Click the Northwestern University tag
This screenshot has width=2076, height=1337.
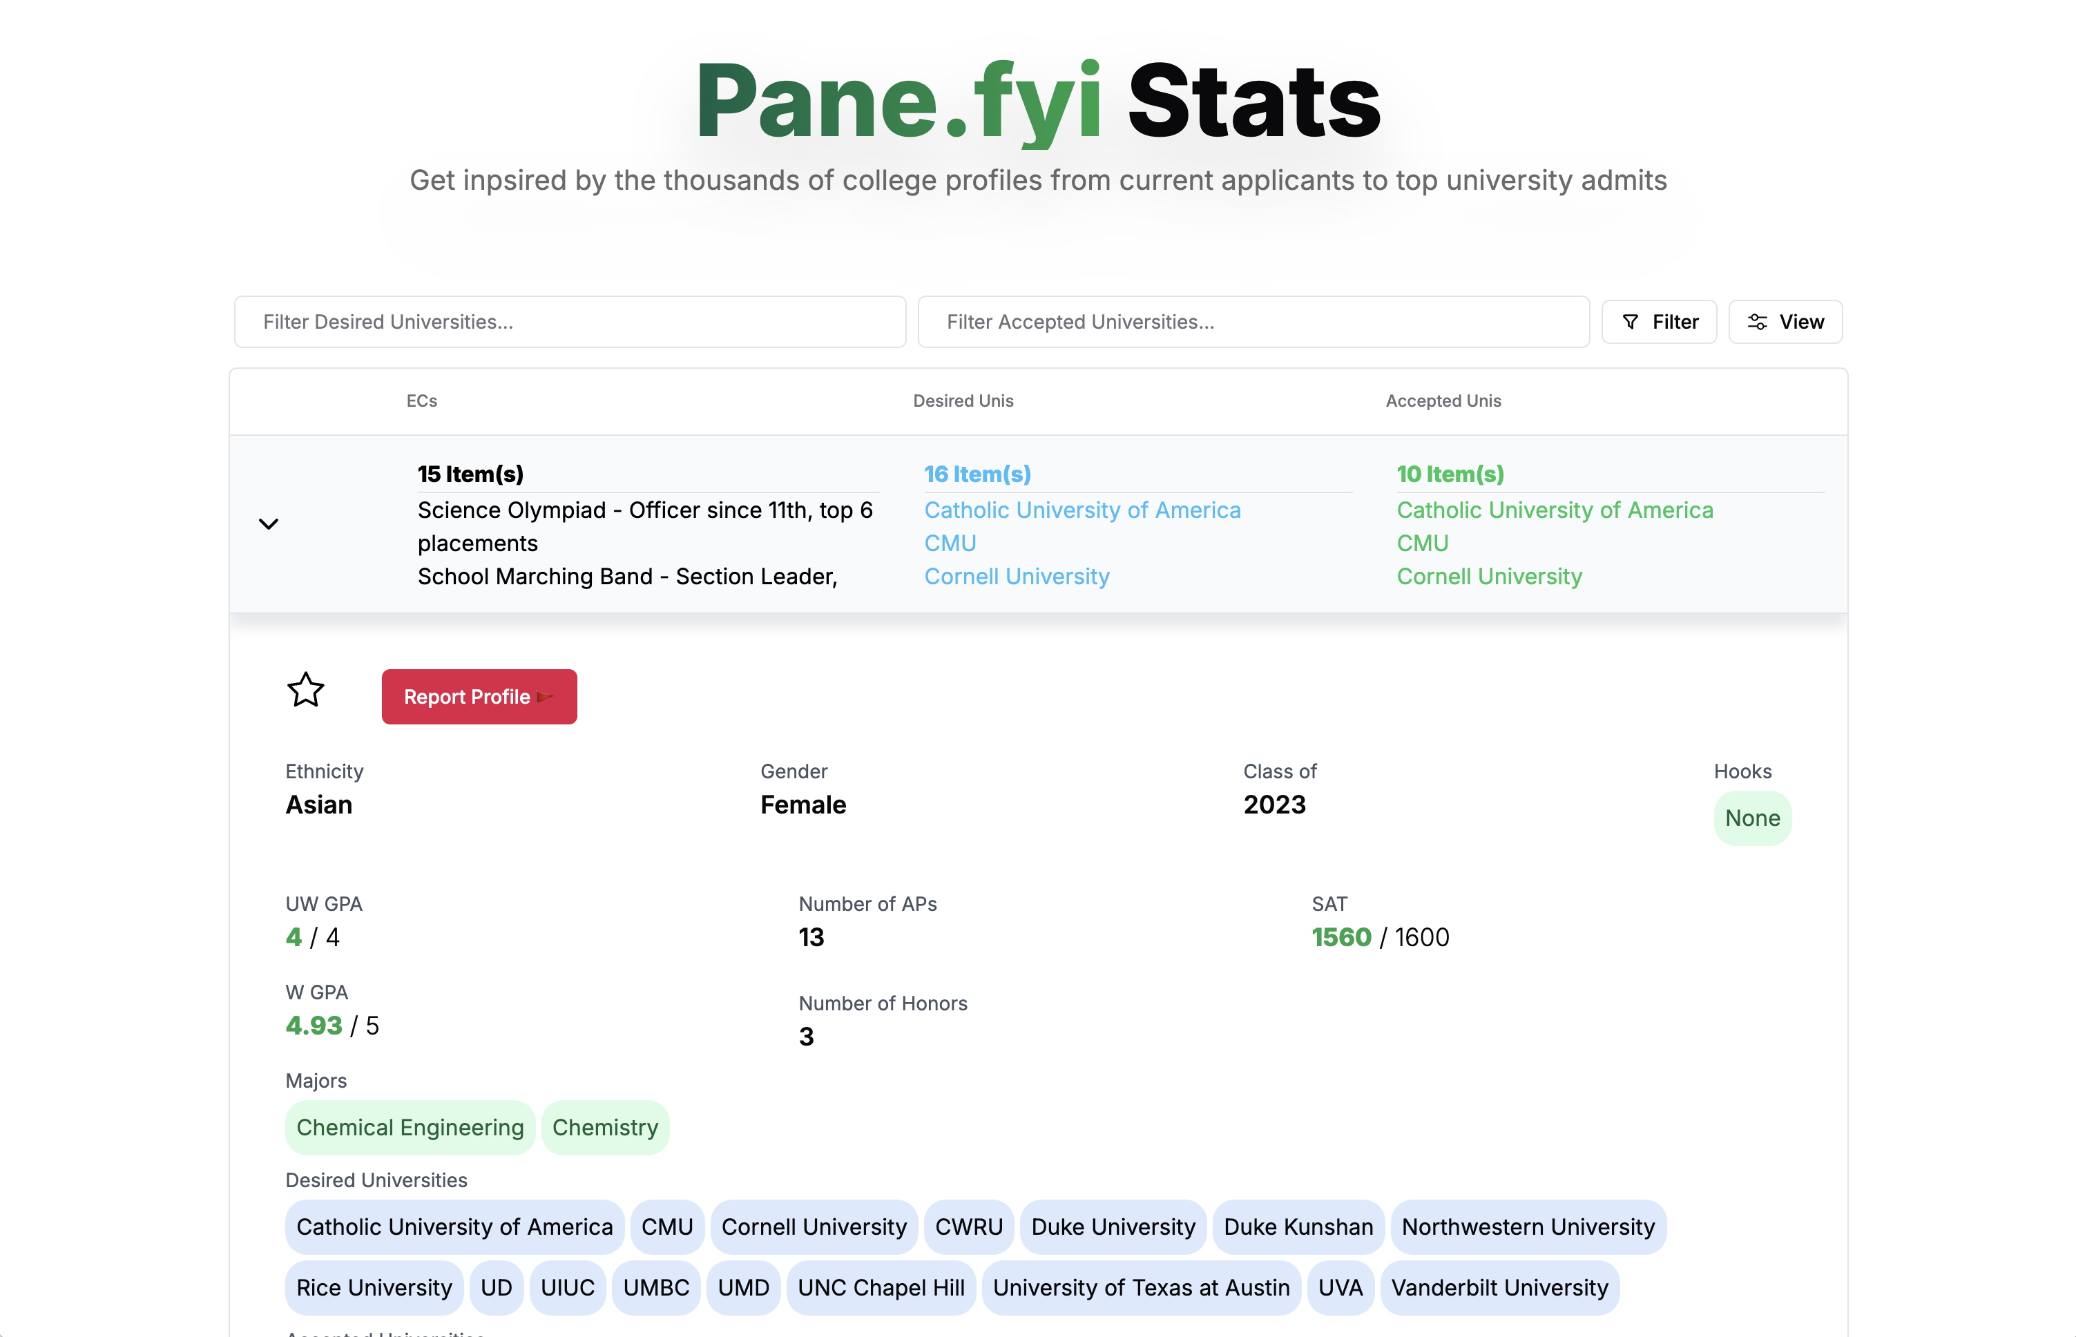(1528, 1227)
